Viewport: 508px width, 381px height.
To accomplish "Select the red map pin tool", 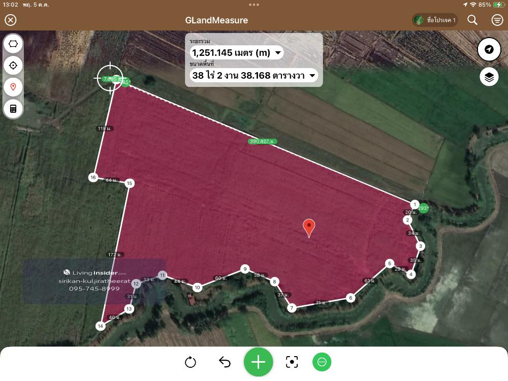I will tap(13, 87).
